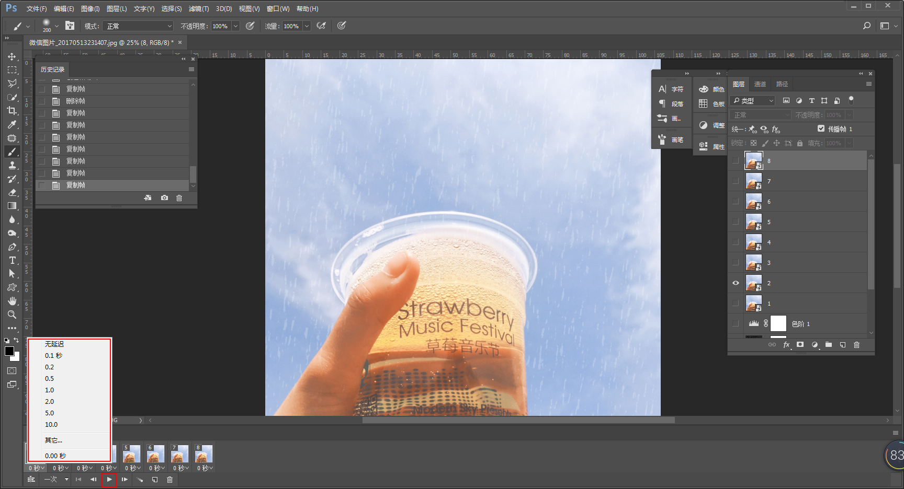Duplicate selected frame in timeline

[x=155, y=480]
